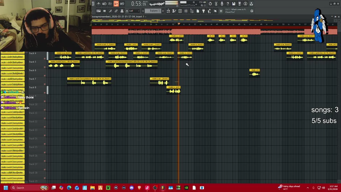Select the Track 8 header label
The width and height of the screenshot is (341, 192).
[x=33, y=87]
